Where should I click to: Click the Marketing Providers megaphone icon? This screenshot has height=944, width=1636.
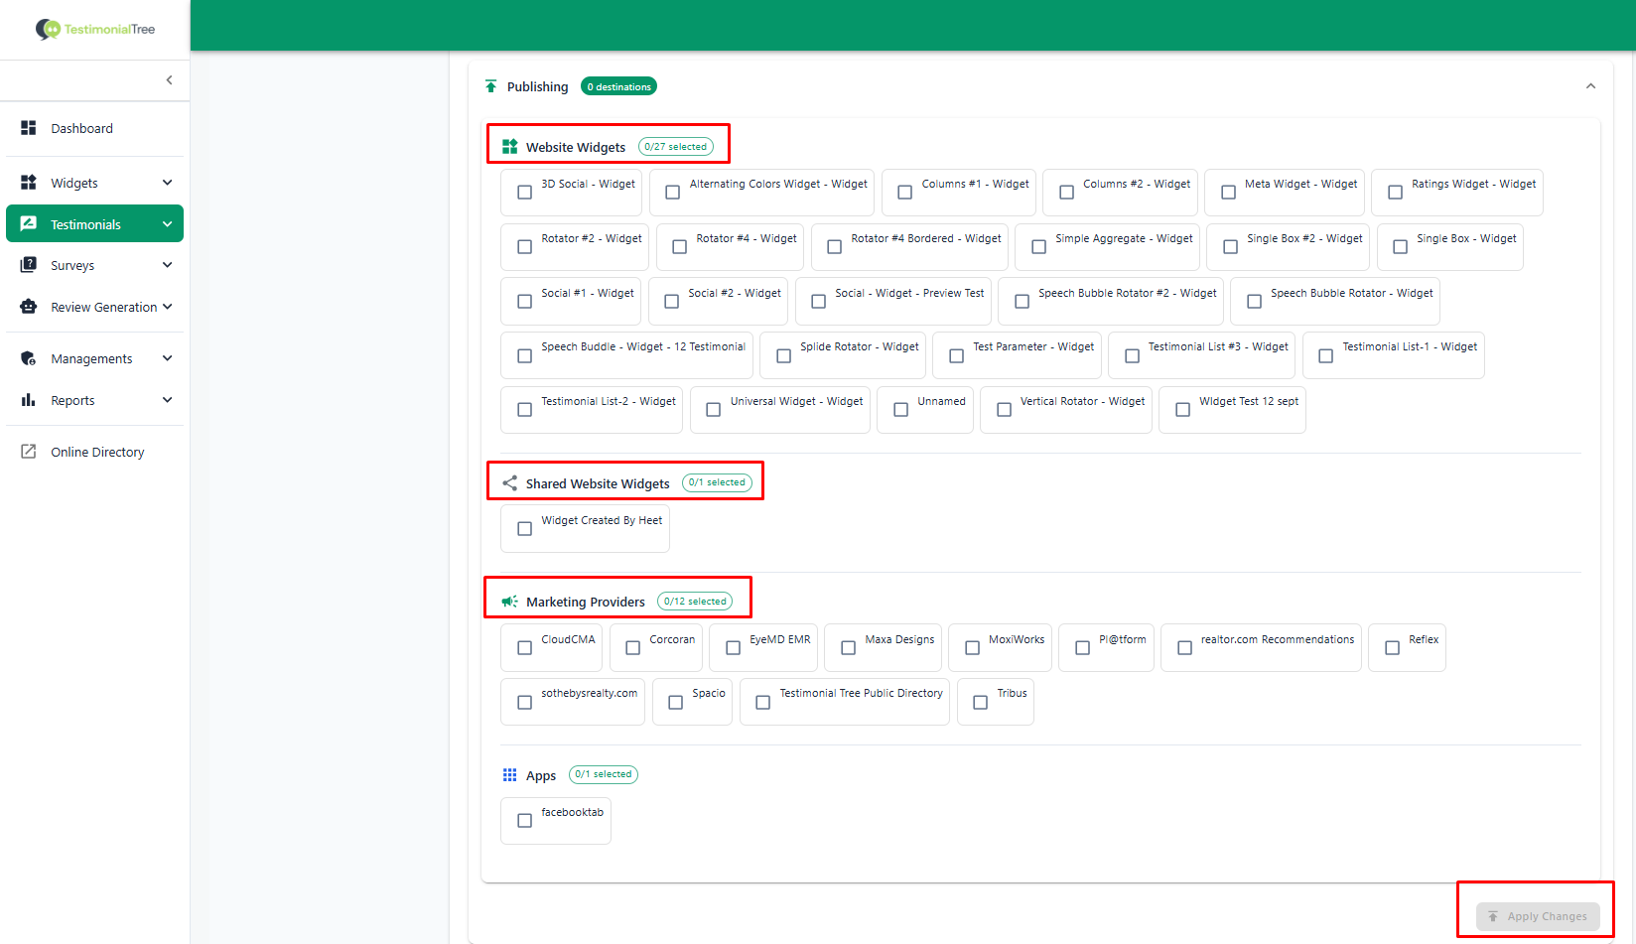(510, 602)
